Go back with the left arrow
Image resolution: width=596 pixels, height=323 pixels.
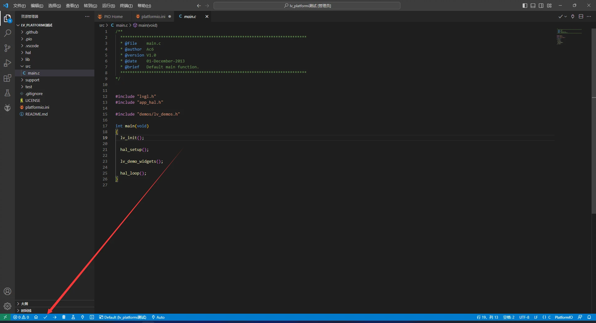(x=199, y=5)
